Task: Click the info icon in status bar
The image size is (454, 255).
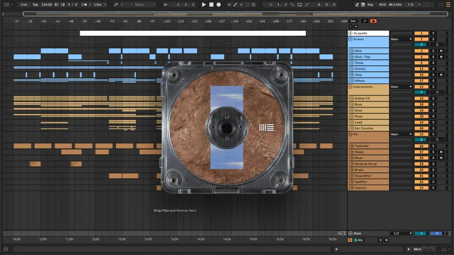Action: click(x=6, y=249)
